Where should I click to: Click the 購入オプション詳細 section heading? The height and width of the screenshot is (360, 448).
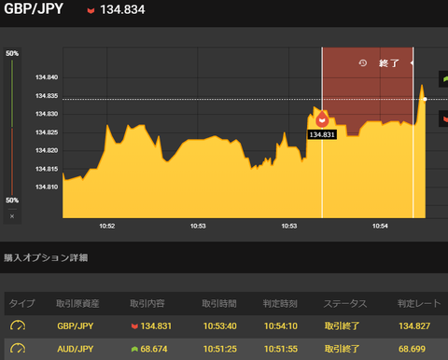pos(46,257)
